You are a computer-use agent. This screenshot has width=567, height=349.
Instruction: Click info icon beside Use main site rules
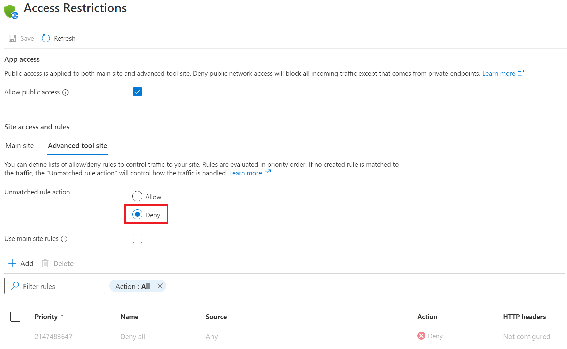tap(64, 239)
